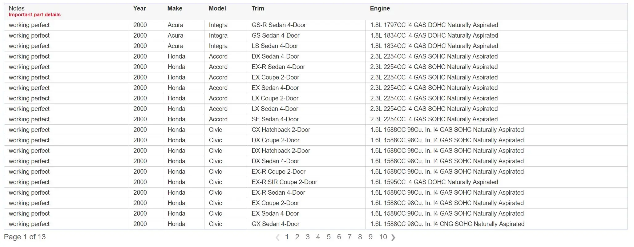Open page 2 of compatibility list
This screenshot has width=634, height=247.
click(297, 237)
